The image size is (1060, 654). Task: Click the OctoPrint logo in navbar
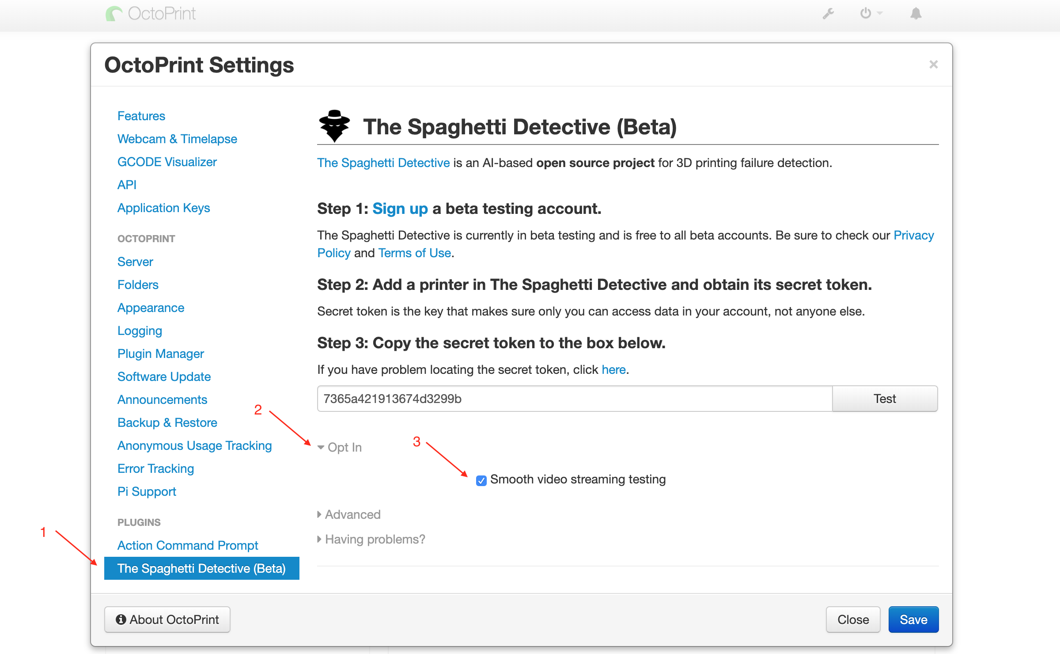(151, 14)
